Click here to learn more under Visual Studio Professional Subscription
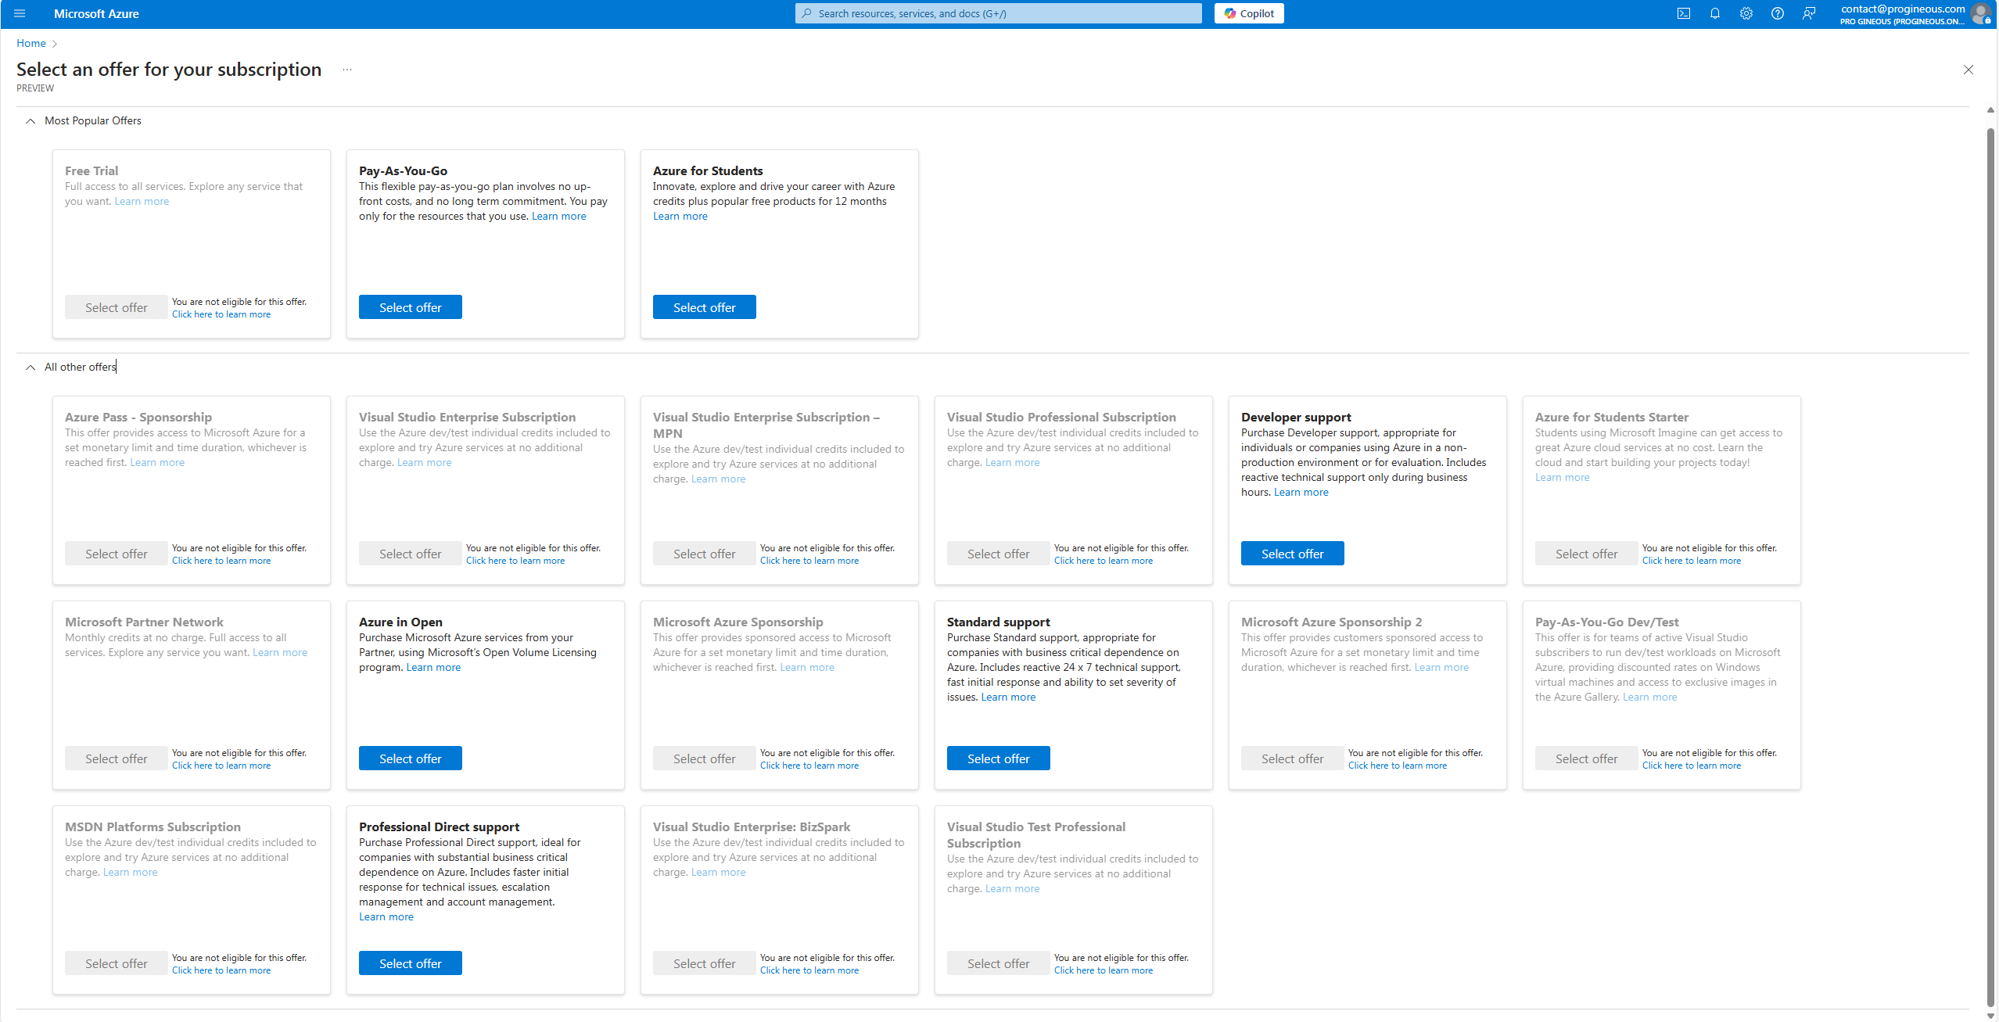 [1104, 561]
